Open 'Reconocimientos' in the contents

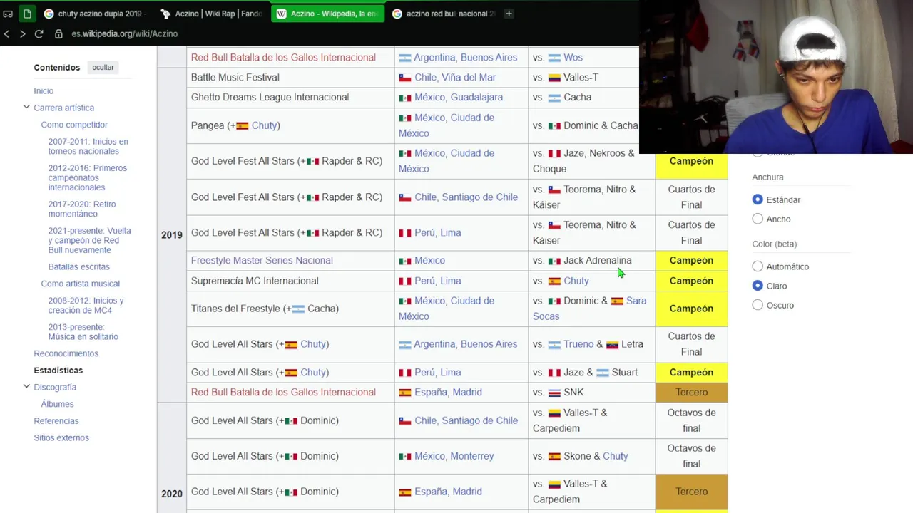click(66, 353)
